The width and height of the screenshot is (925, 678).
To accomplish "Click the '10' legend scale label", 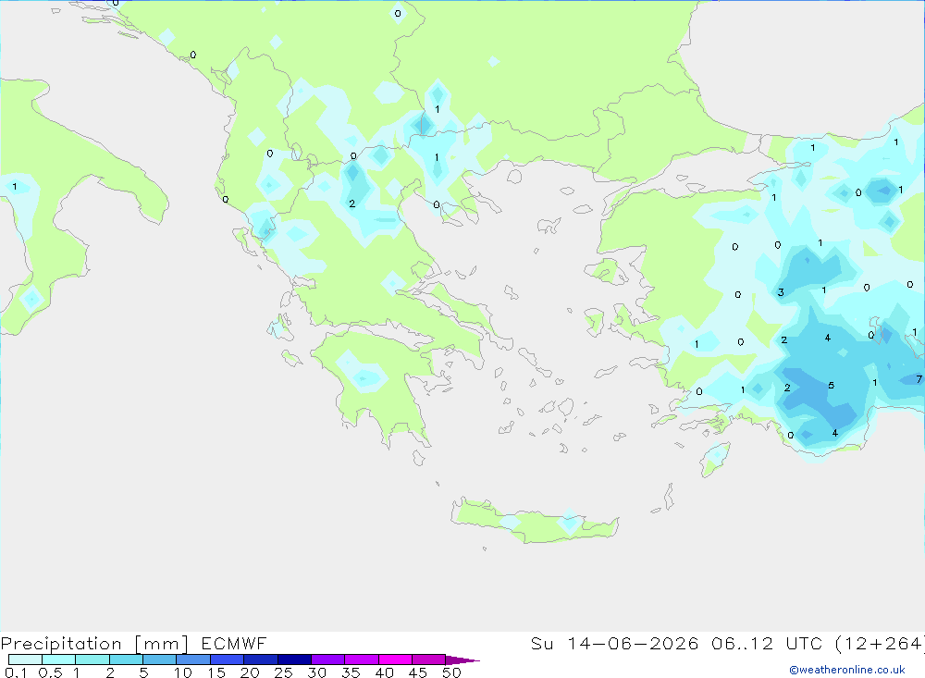I will click(x=182, y=672).
